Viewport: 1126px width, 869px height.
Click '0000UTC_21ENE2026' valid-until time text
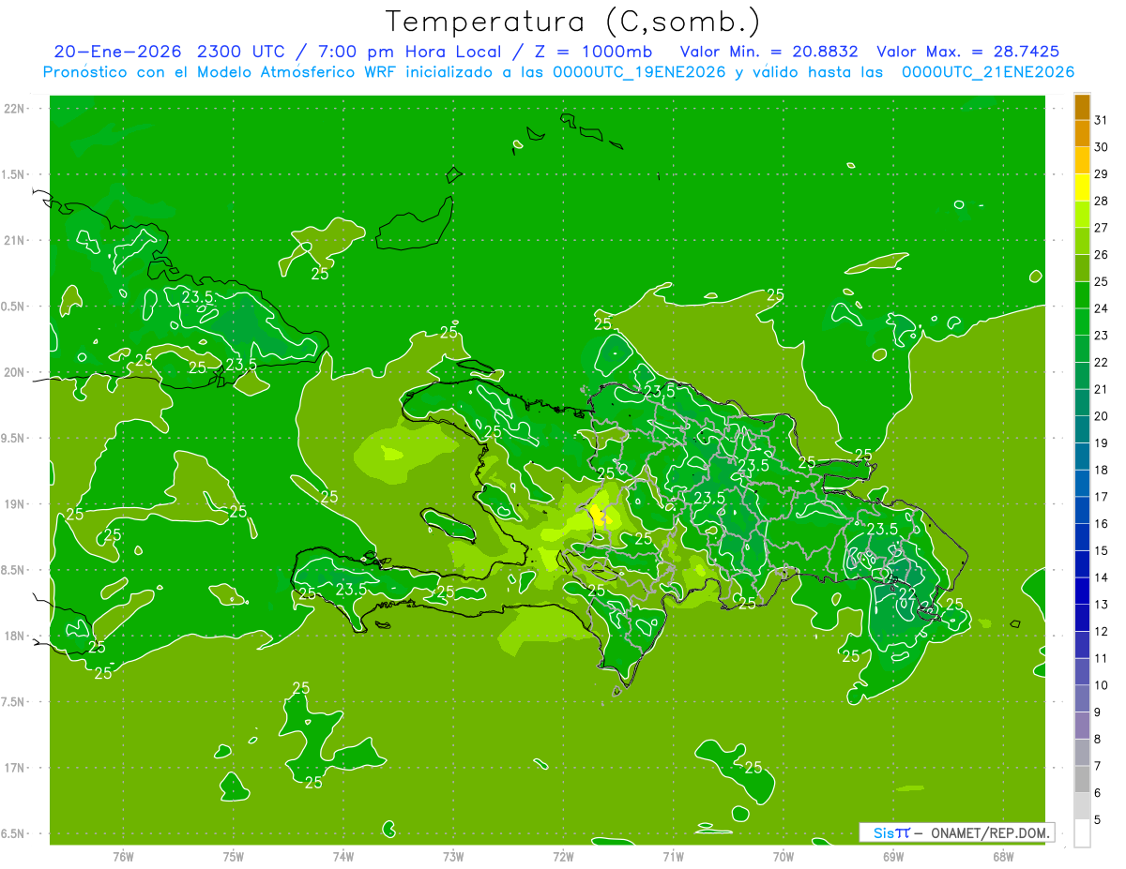[988, 72]
